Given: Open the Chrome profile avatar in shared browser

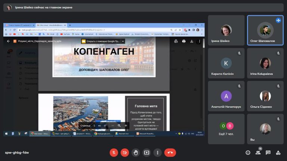Looking at the screenshot, I should pyautogui.click(x=198, y=30).
